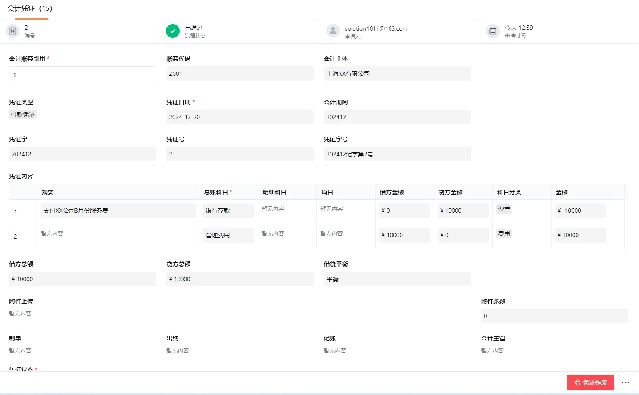Click the summary cell 支付XX公司3月份服务费
The width and height of the screenshot is (639, 395).
118,211
